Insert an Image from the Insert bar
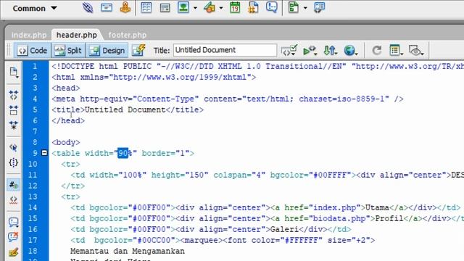Screen dimensions: 464x261 coord(183,7)
